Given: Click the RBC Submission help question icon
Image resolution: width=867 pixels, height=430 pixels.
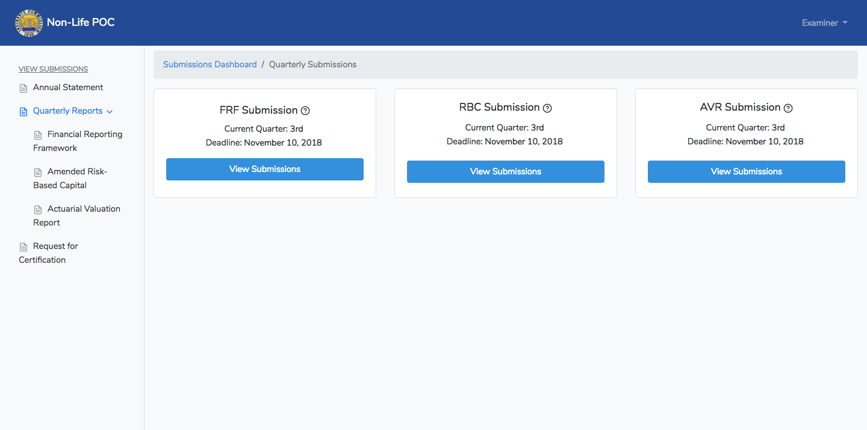Looking at the screenshot, I should (547, 108).
